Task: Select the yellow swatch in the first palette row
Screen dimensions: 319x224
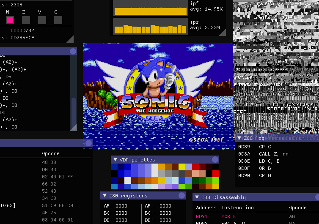Action: point(182,167)
